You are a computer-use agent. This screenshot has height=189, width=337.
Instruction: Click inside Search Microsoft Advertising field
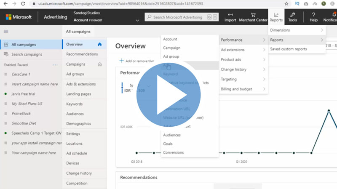pyautogui.click(x=182, y=17)
